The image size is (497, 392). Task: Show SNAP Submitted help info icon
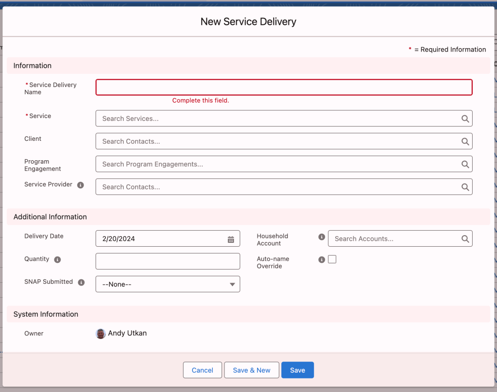pos(81,282)
